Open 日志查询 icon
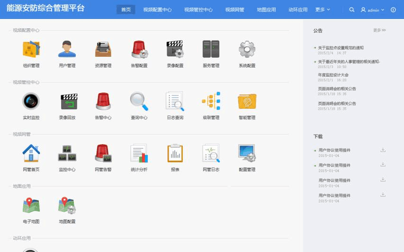 (175, 101)
